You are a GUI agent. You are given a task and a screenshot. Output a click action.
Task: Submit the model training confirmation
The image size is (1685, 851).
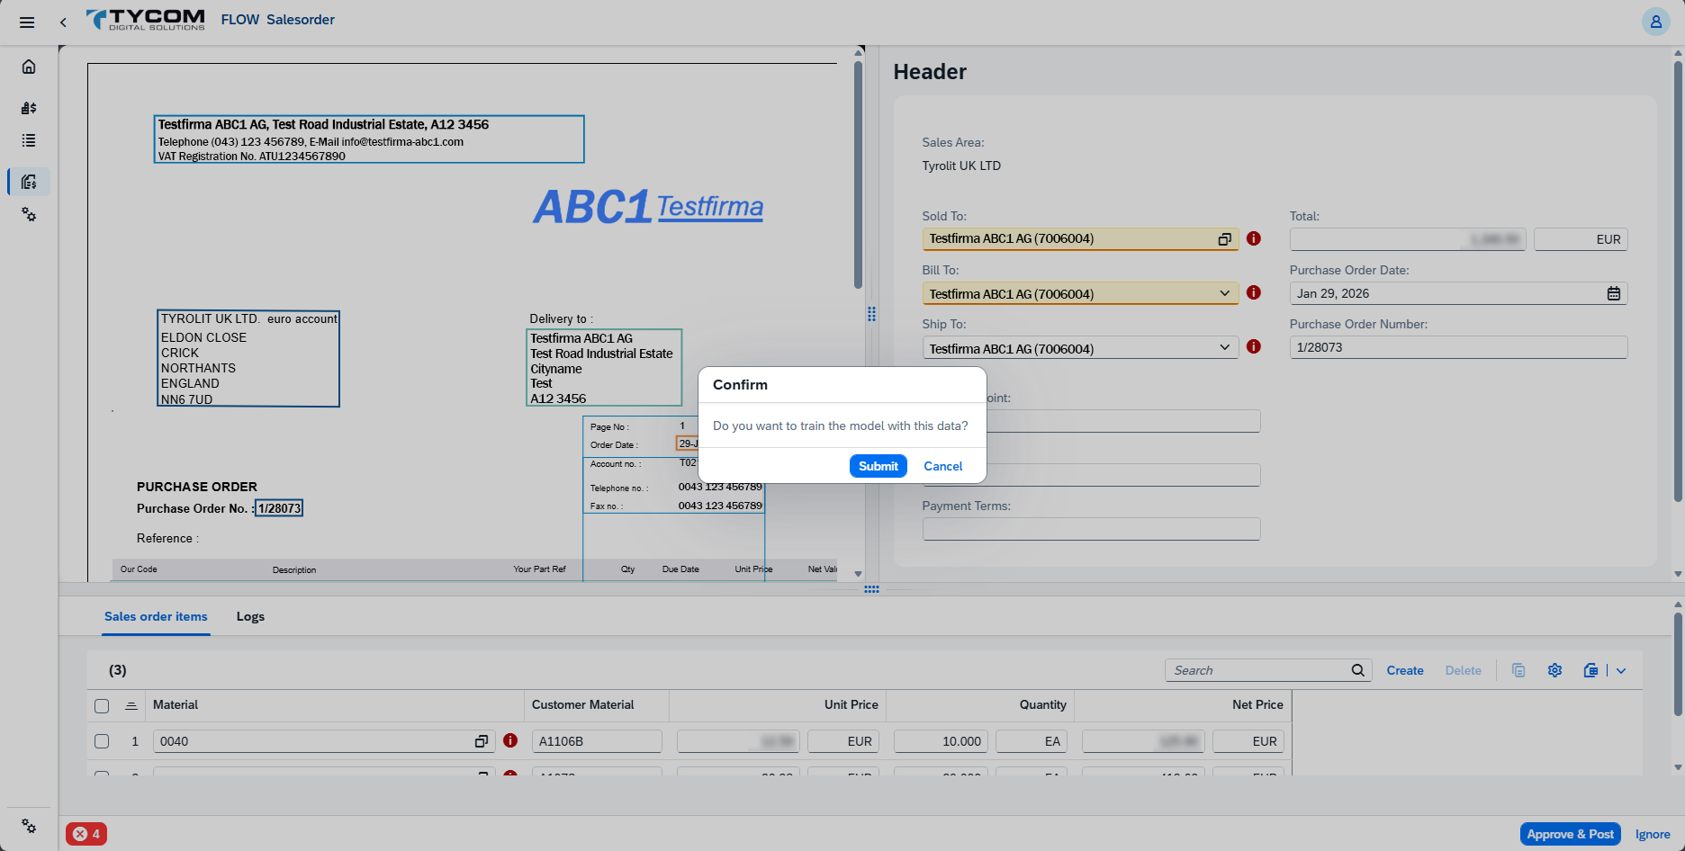(878, 466)
